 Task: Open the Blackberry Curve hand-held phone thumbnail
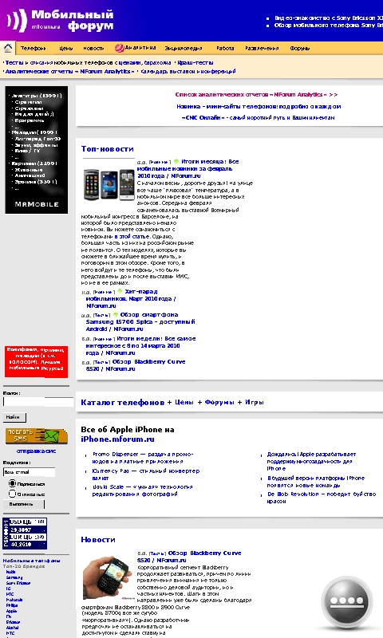108,578
